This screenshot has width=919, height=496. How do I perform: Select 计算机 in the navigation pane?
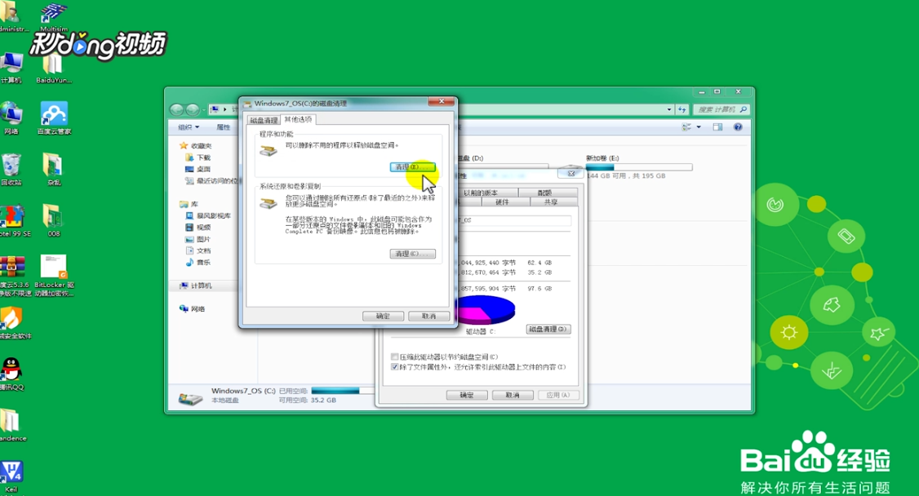click(197, 286)
